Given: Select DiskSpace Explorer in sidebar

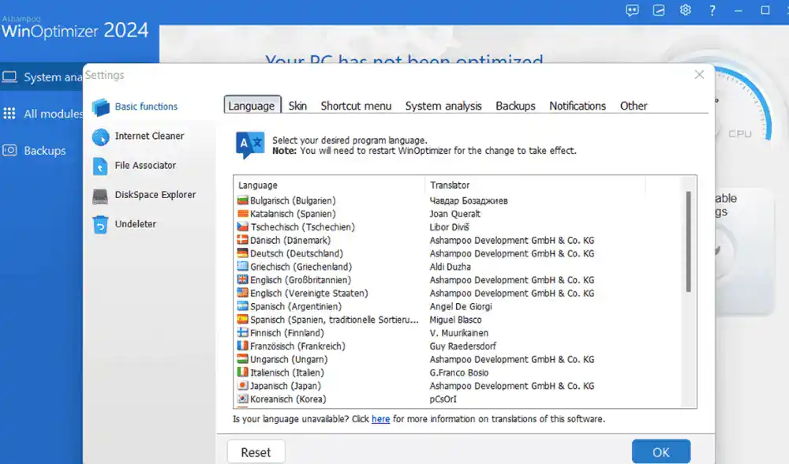Looking at the screenshot, I should [x=155, y=195].
